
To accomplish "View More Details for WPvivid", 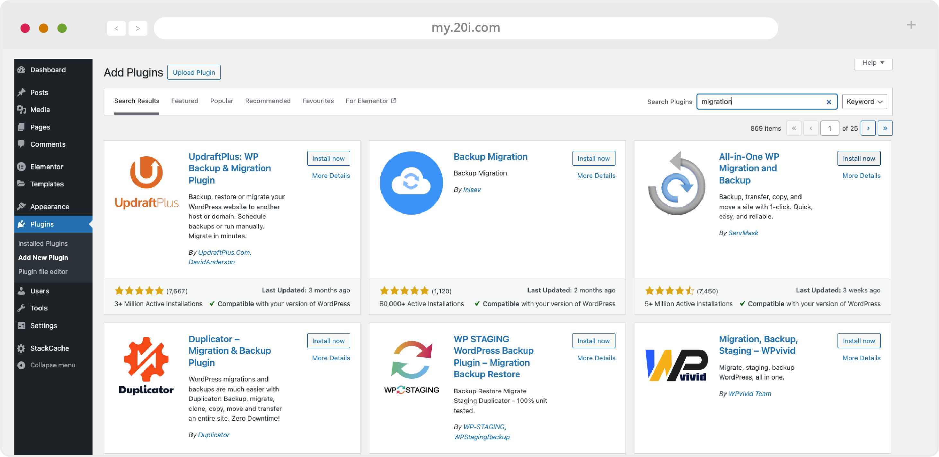I will click(x=861, y=358).
